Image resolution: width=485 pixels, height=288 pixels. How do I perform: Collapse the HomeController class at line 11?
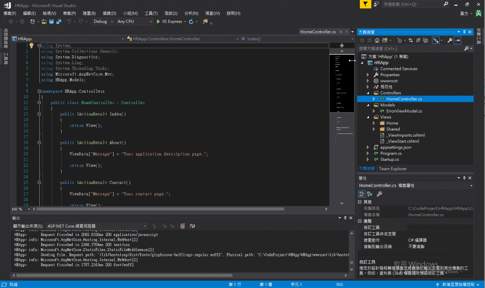[39, 103]
